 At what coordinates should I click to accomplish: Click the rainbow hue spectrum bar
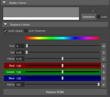pos(62,38)
